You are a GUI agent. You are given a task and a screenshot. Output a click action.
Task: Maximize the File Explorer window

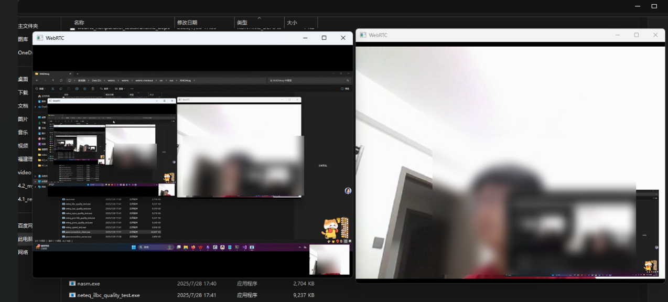[x=654, y=6]
